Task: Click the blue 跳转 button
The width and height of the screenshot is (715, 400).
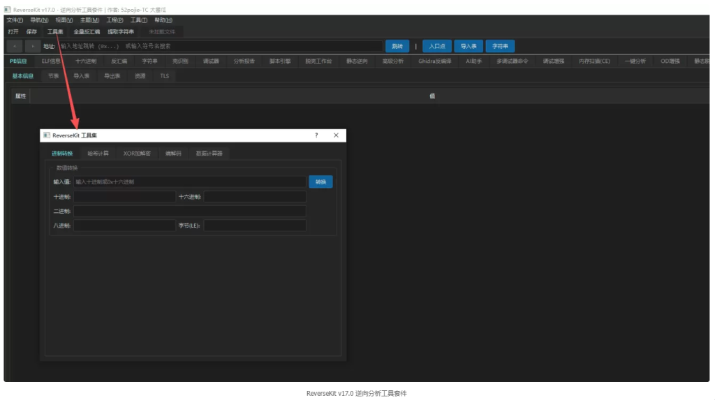Action: (x=397, y=46)
